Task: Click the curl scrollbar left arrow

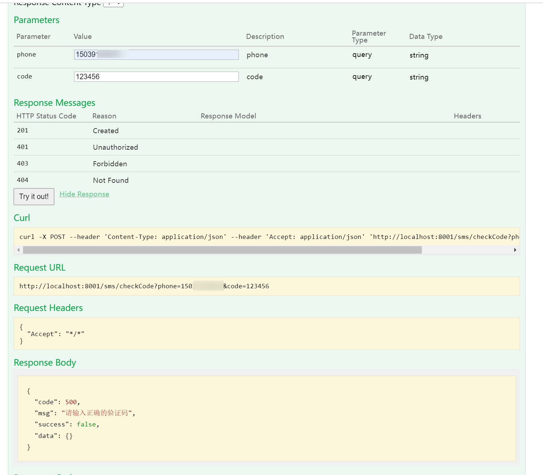Action: coord(18,250)
